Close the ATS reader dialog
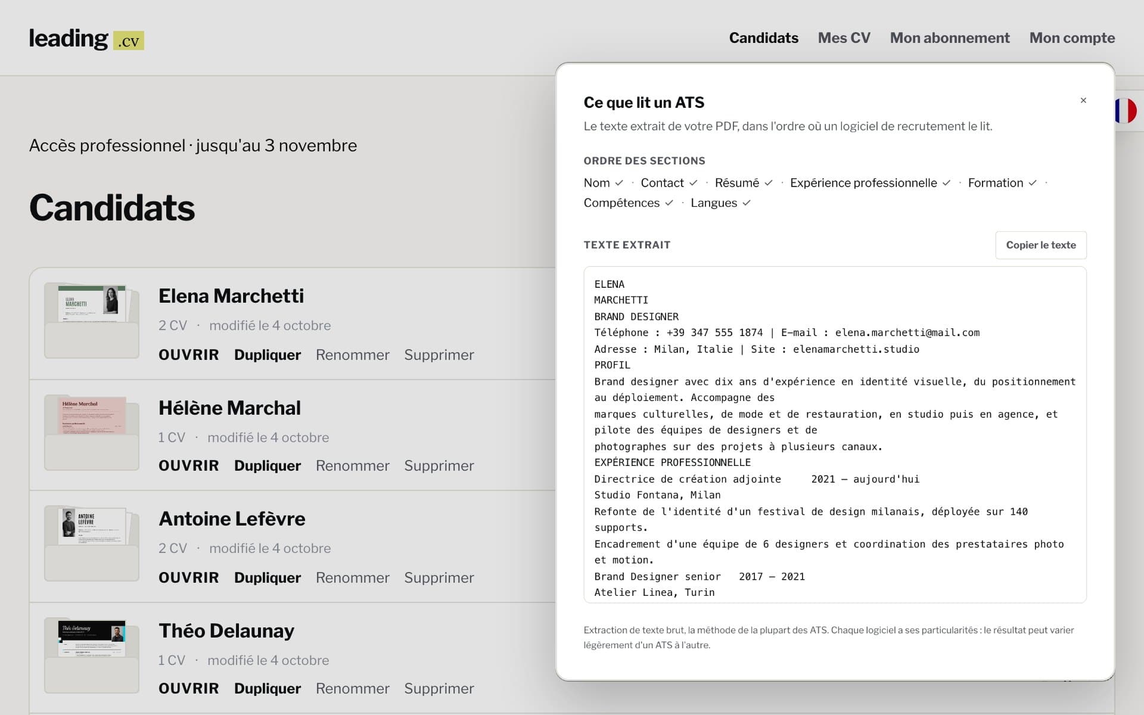Image resolution: width=1144 pixels, height=715 pixels. point(1083,101)
